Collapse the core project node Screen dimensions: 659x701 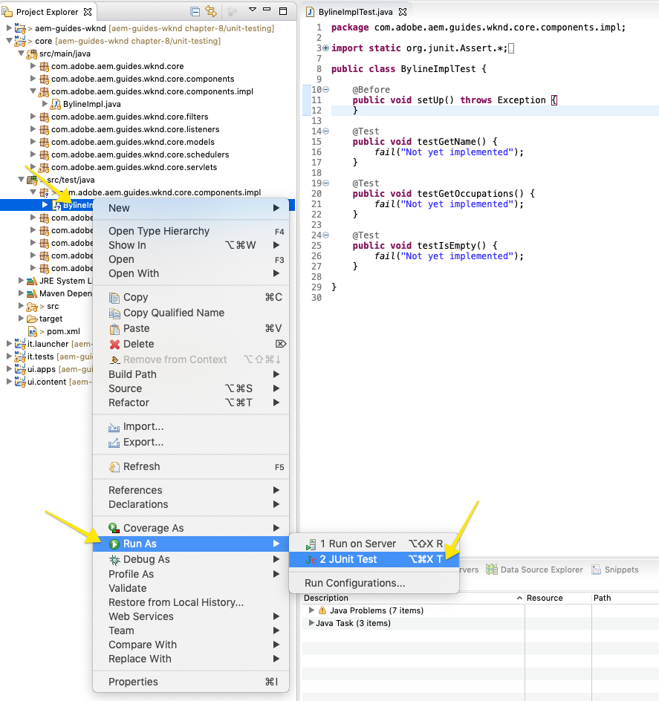tap(9, 41)
